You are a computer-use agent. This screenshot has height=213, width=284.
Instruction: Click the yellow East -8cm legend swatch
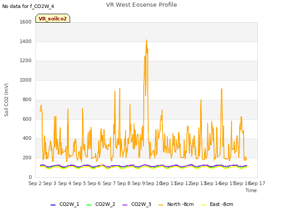point(204,205)
